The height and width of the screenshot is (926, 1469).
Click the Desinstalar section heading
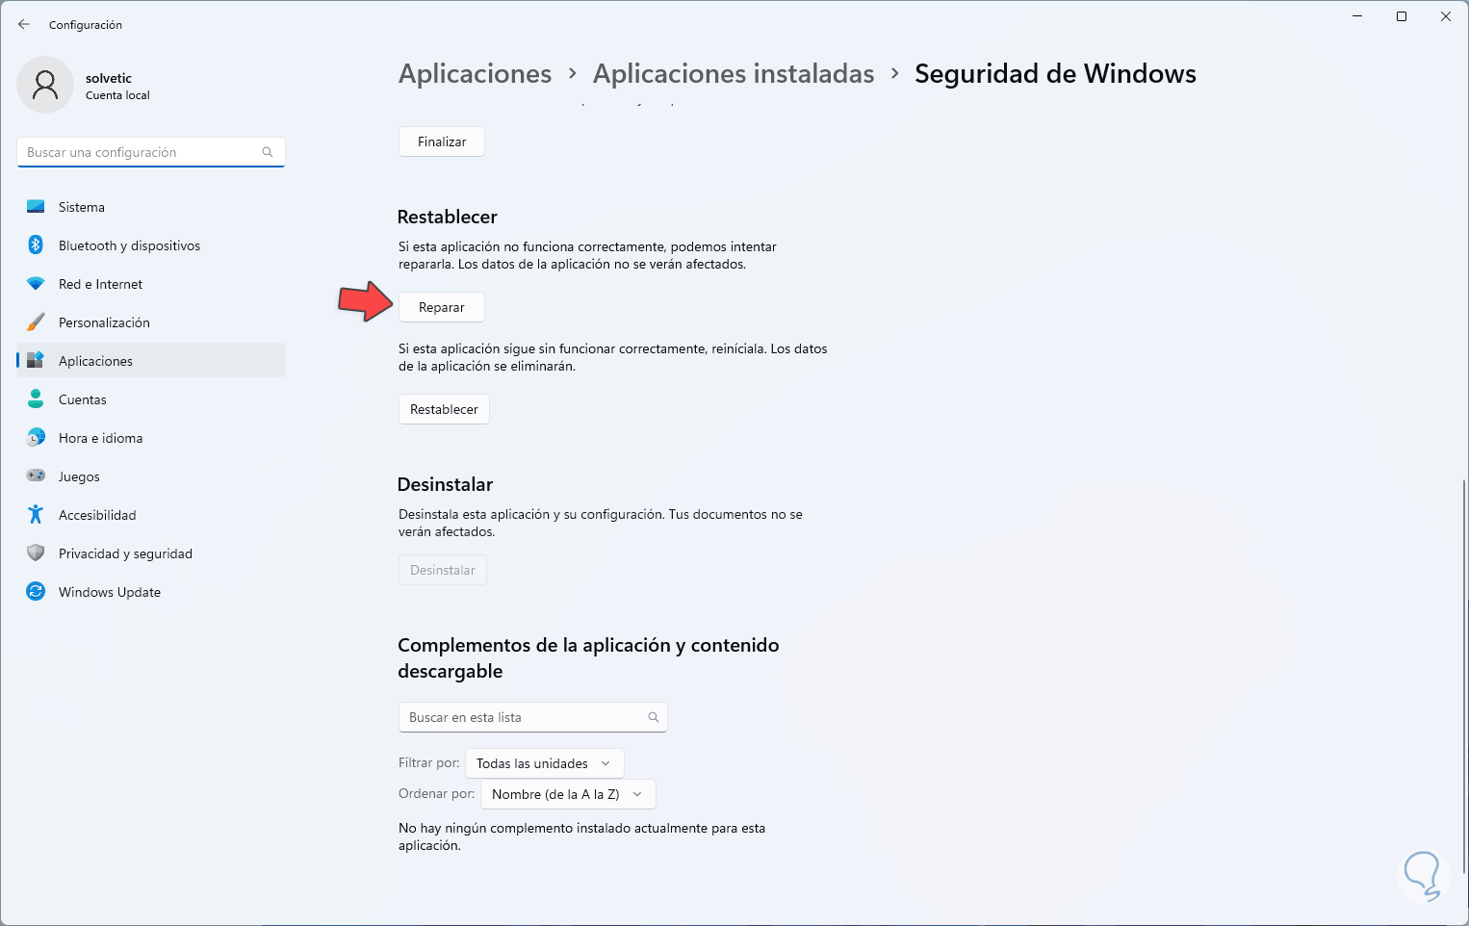pyautogui.click(x=446, y=484)
